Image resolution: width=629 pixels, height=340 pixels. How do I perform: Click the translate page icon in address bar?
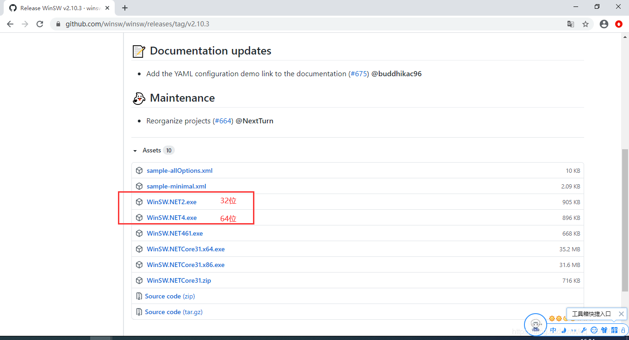pyautogui.click(x=571, y=24)
